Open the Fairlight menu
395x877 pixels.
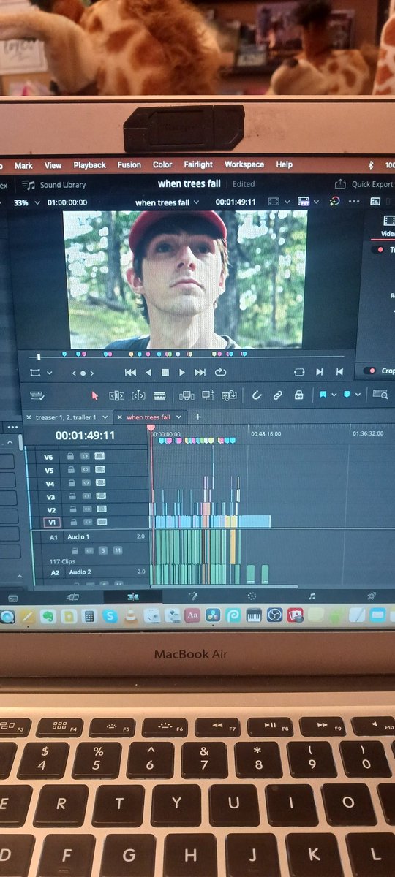tap(198, 164)
